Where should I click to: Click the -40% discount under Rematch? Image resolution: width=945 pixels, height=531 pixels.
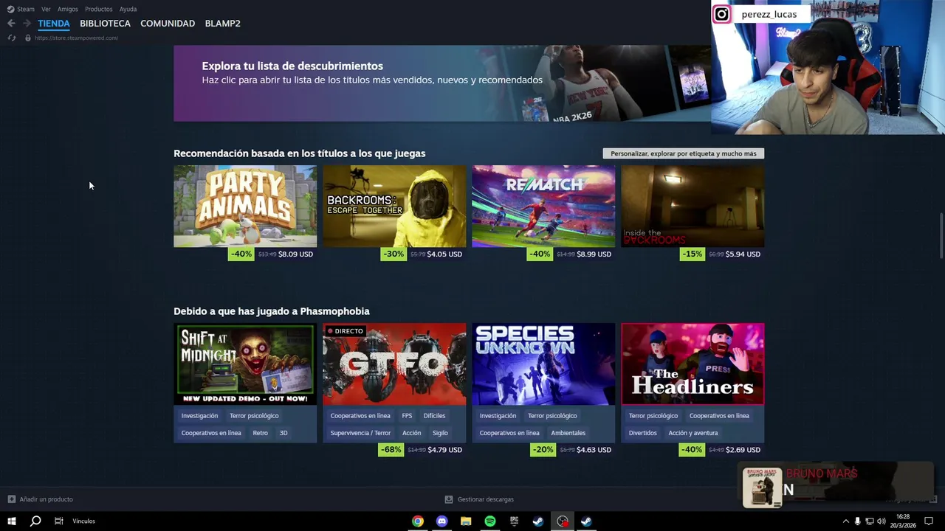point(540,254)
